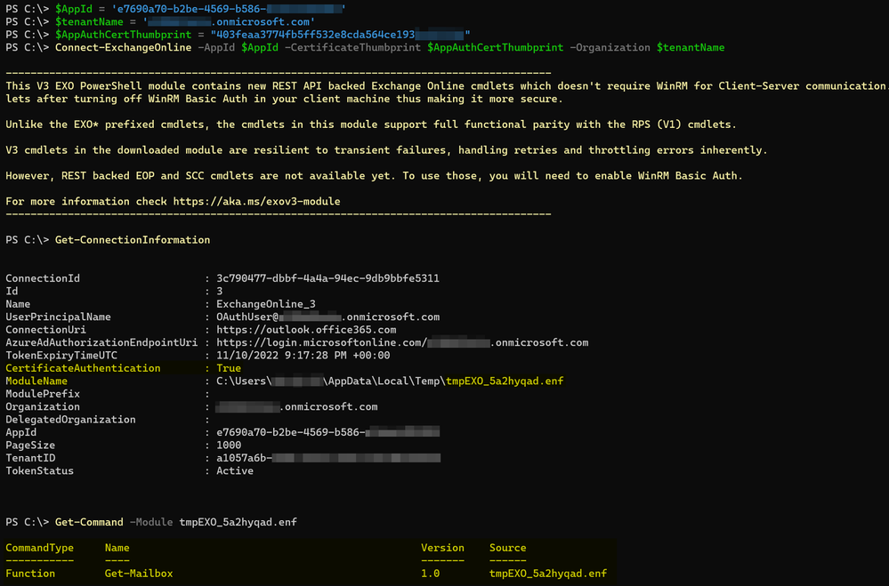The width and height of the screenshot is (889, 586).
Task: Click the Connect-ExchangeOnline command text
Action: [123, 48]
